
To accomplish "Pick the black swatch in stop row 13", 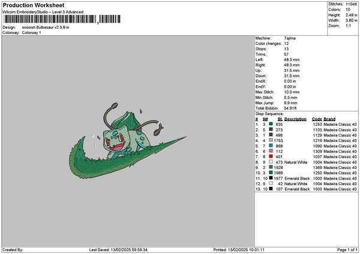I will tap(271, 189).
